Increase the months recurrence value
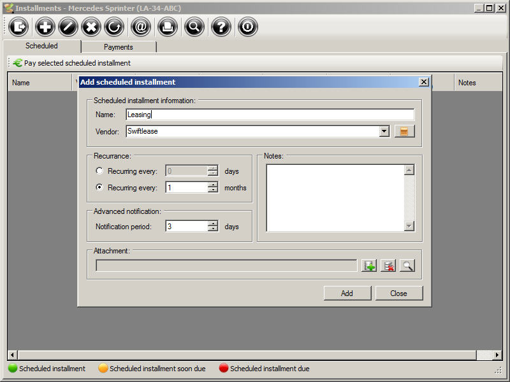This screenshot has width=510, height=382. pyautogui.click(x=213, y=185)
